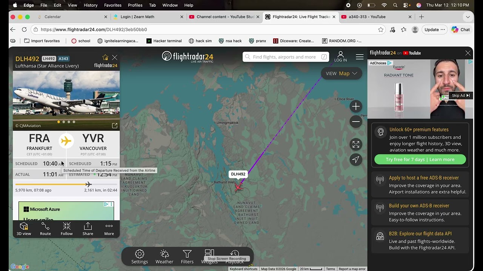Open the school bookmark

(x=81, y=41)
